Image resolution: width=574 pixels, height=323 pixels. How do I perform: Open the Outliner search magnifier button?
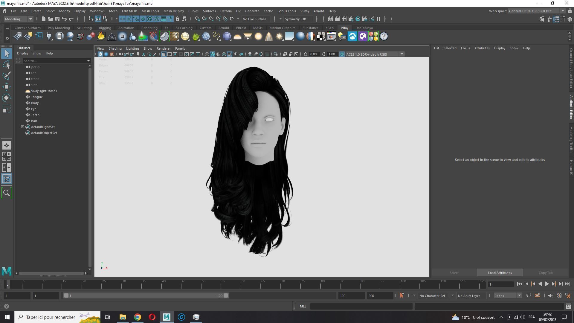(x=7, y=193)
